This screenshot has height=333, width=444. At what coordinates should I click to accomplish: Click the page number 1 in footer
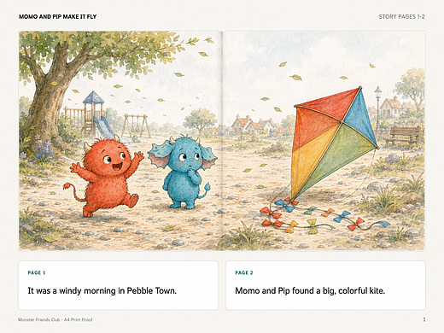pyautogui.click(x=424, y=319)
